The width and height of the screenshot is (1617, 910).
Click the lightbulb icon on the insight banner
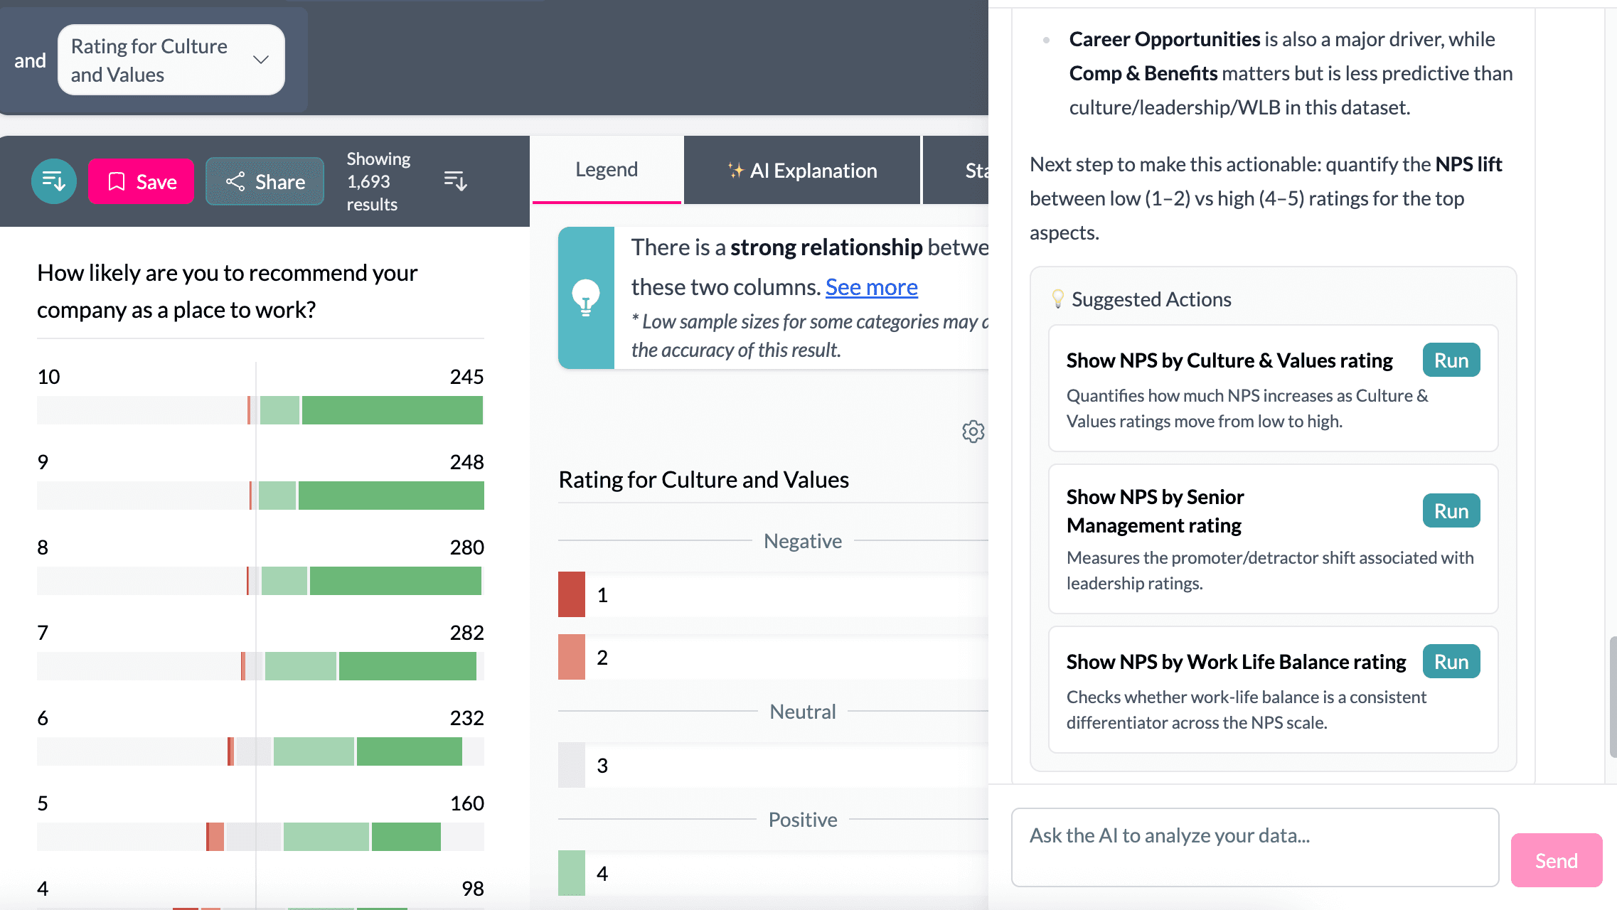click(x=585, y=296)
